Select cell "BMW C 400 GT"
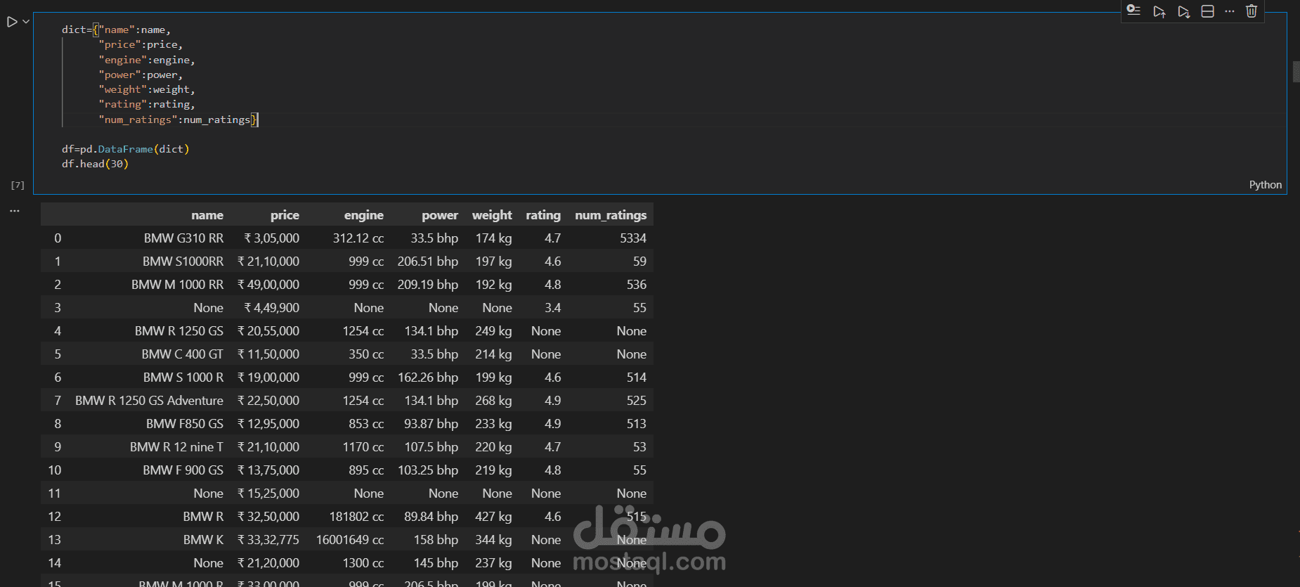1300x587 pixels. pyautogui.click(x=182, y=354)
